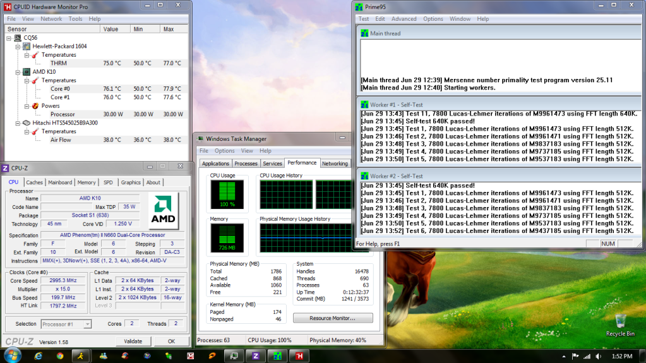Open the red M taskbar application

tap(190, 356)
